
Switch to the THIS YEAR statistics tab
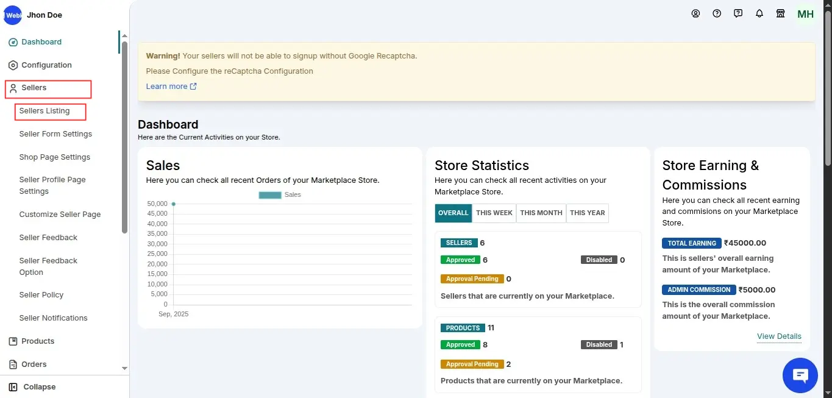point(587,213)
